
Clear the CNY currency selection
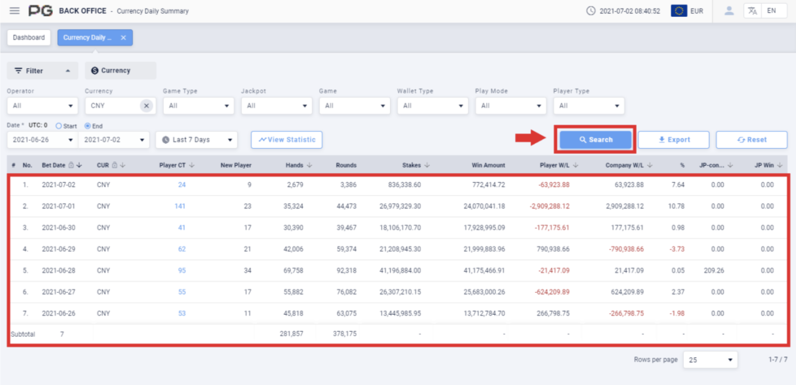click(146, 106)
